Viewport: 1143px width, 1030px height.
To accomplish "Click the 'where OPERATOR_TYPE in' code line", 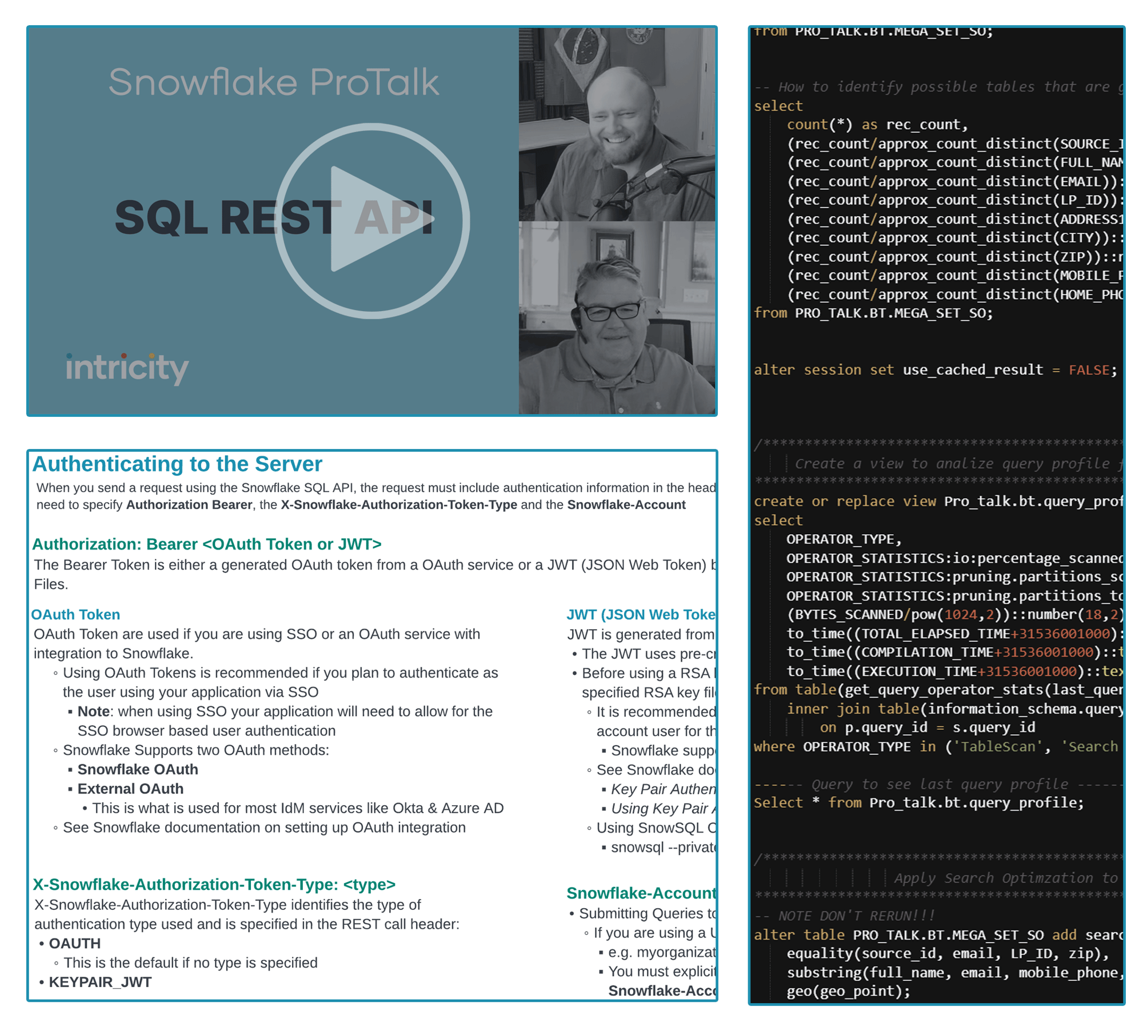I will click(x=936, y=746).
